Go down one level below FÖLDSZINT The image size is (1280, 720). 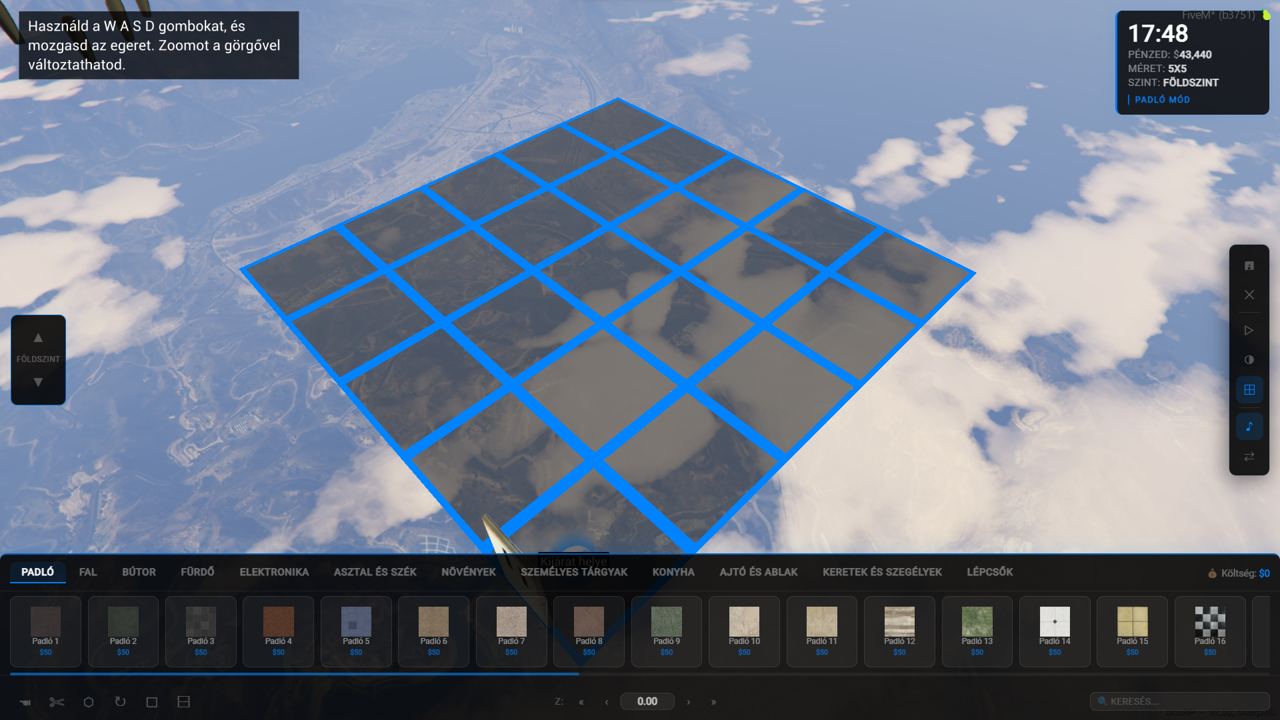tap(38, 382)
